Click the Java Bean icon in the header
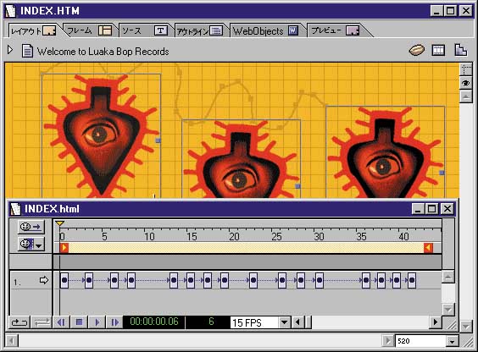478x352 pixels. (x=416, y=50)
